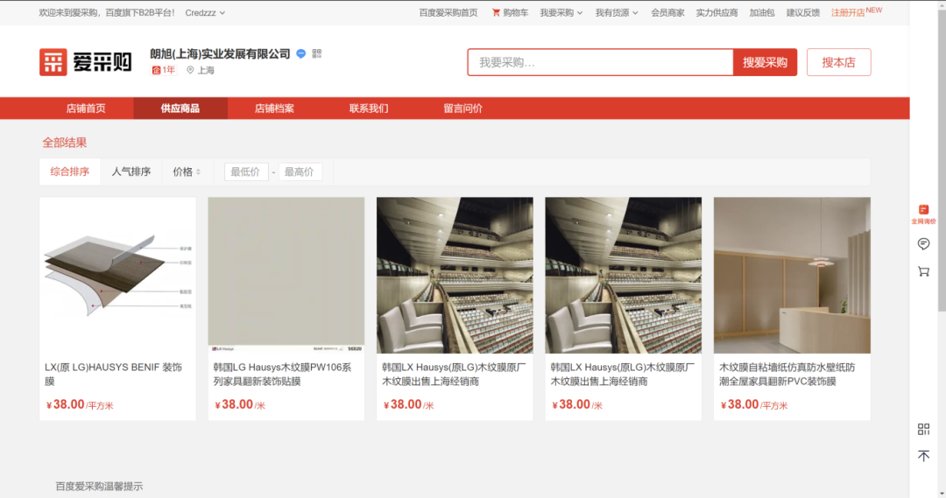Click the back-to-top arrow icon
The height and width of the screenshot is (498, 946).
[x=923, y=456]
